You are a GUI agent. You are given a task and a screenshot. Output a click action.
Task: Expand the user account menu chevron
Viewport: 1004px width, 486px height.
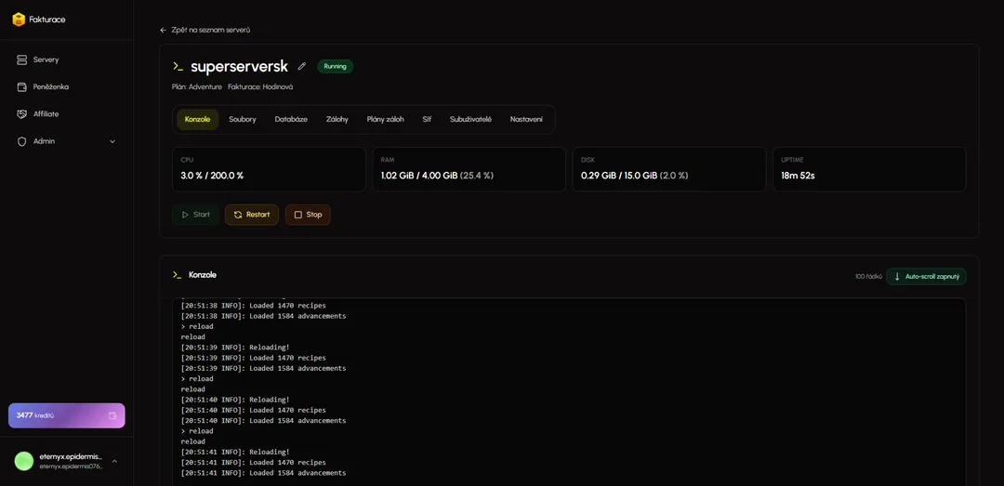coord(114,461)
